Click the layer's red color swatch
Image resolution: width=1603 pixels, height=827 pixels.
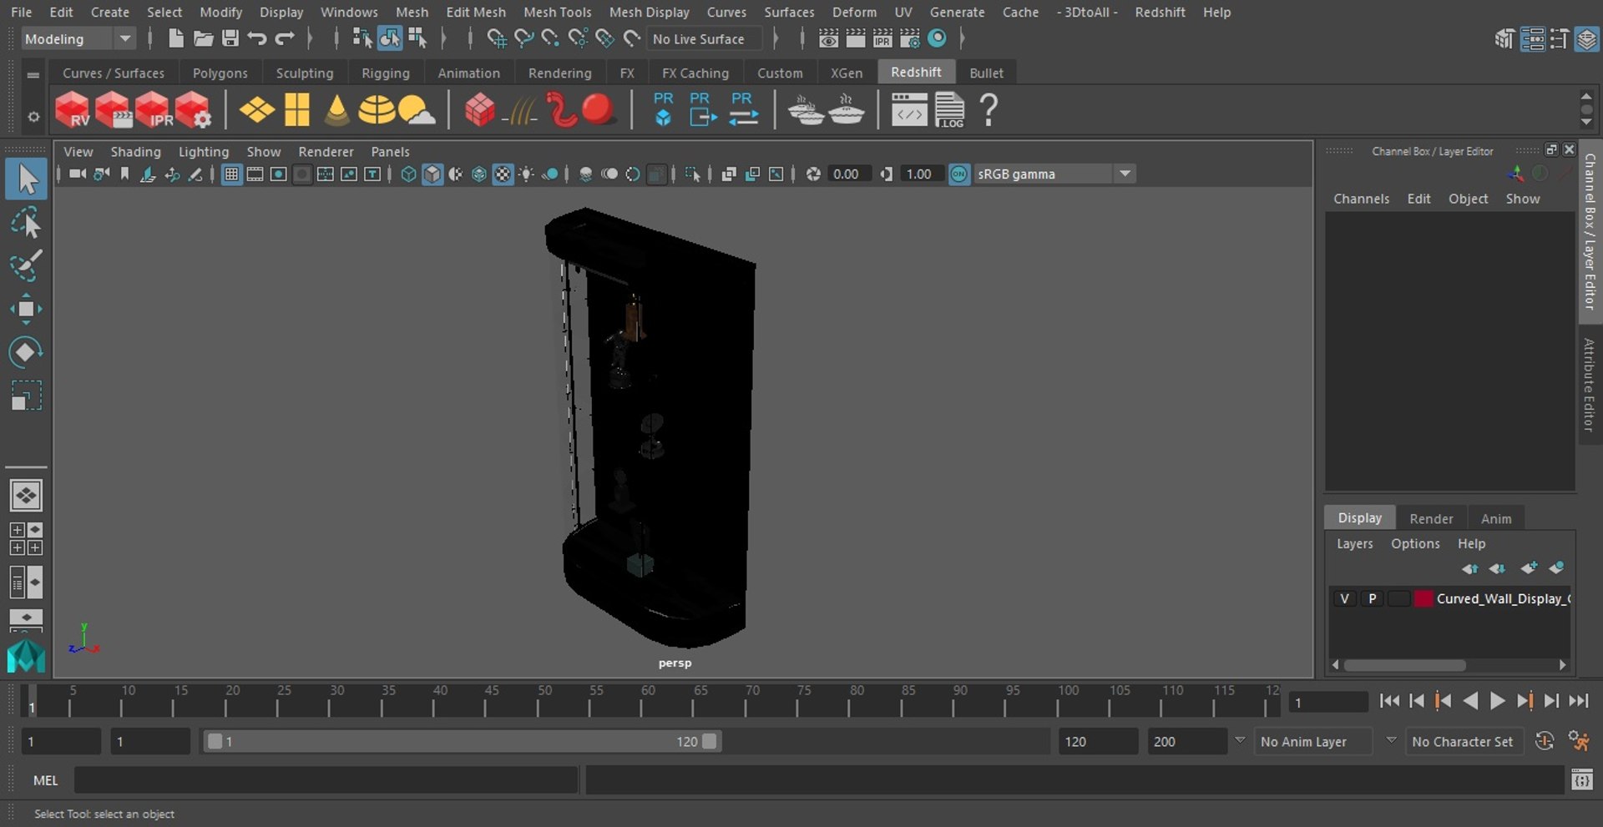tap(1423, 598)
